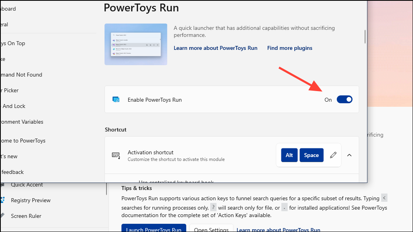Open the Learn more about PowerToys Run link near the preview image
Image resolution: width=413 pixels, height=232 pixels.
215,48
